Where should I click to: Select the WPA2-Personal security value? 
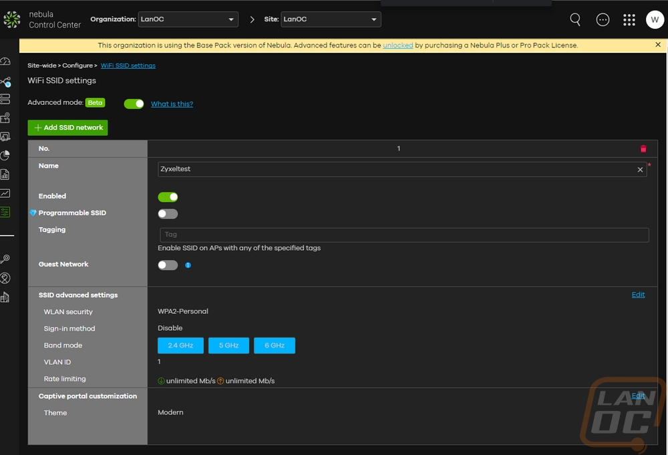(183, 311)
